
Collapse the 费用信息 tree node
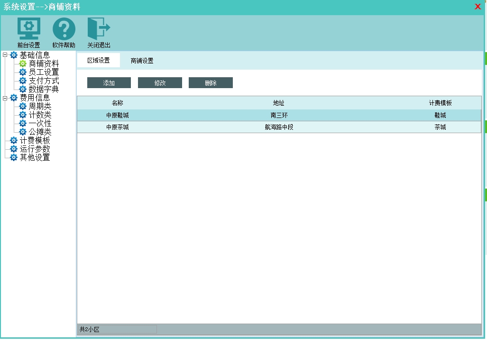pos(5,98)
